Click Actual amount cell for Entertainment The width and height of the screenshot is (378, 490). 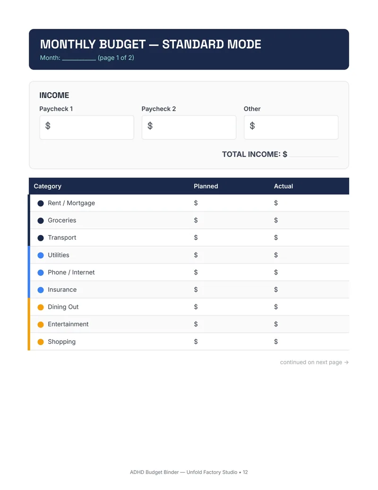pos(309,324)
